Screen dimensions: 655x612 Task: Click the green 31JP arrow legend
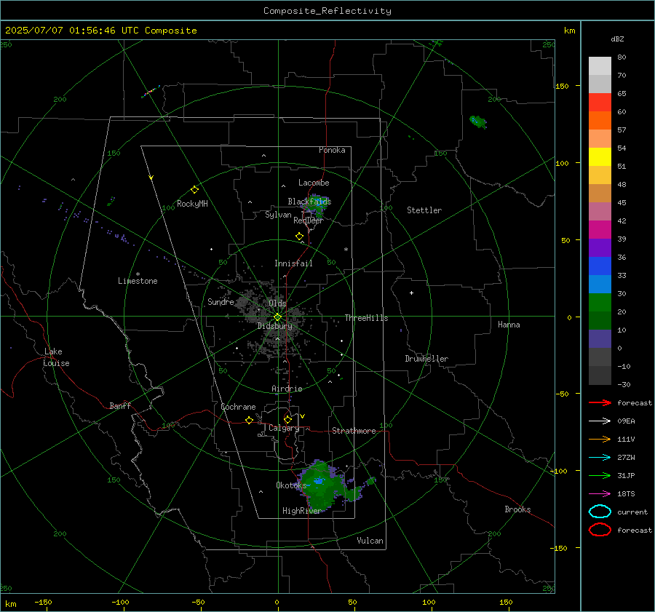click(600, 475)
